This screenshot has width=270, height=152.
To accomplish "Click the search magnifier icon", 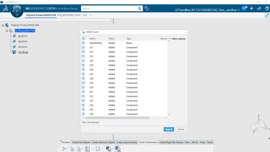I will 140,8.
